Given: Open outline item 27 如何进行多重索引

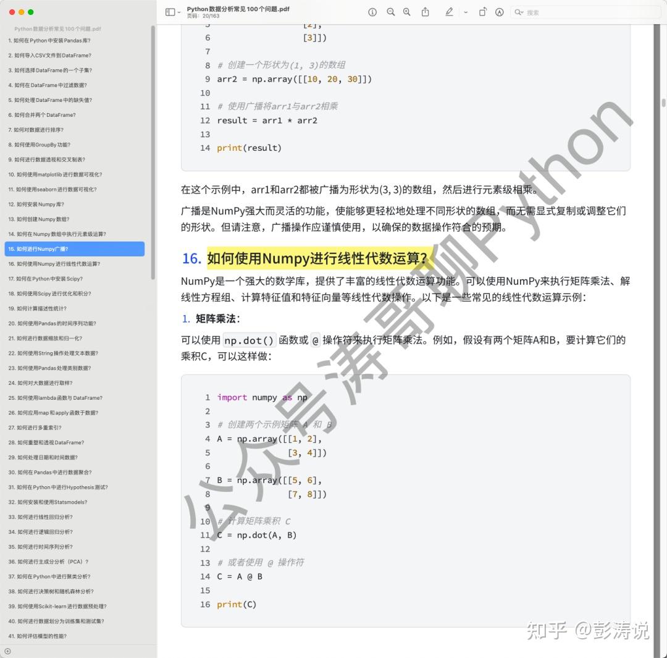Looking at the screenshot, I should [x=35, y=428].
